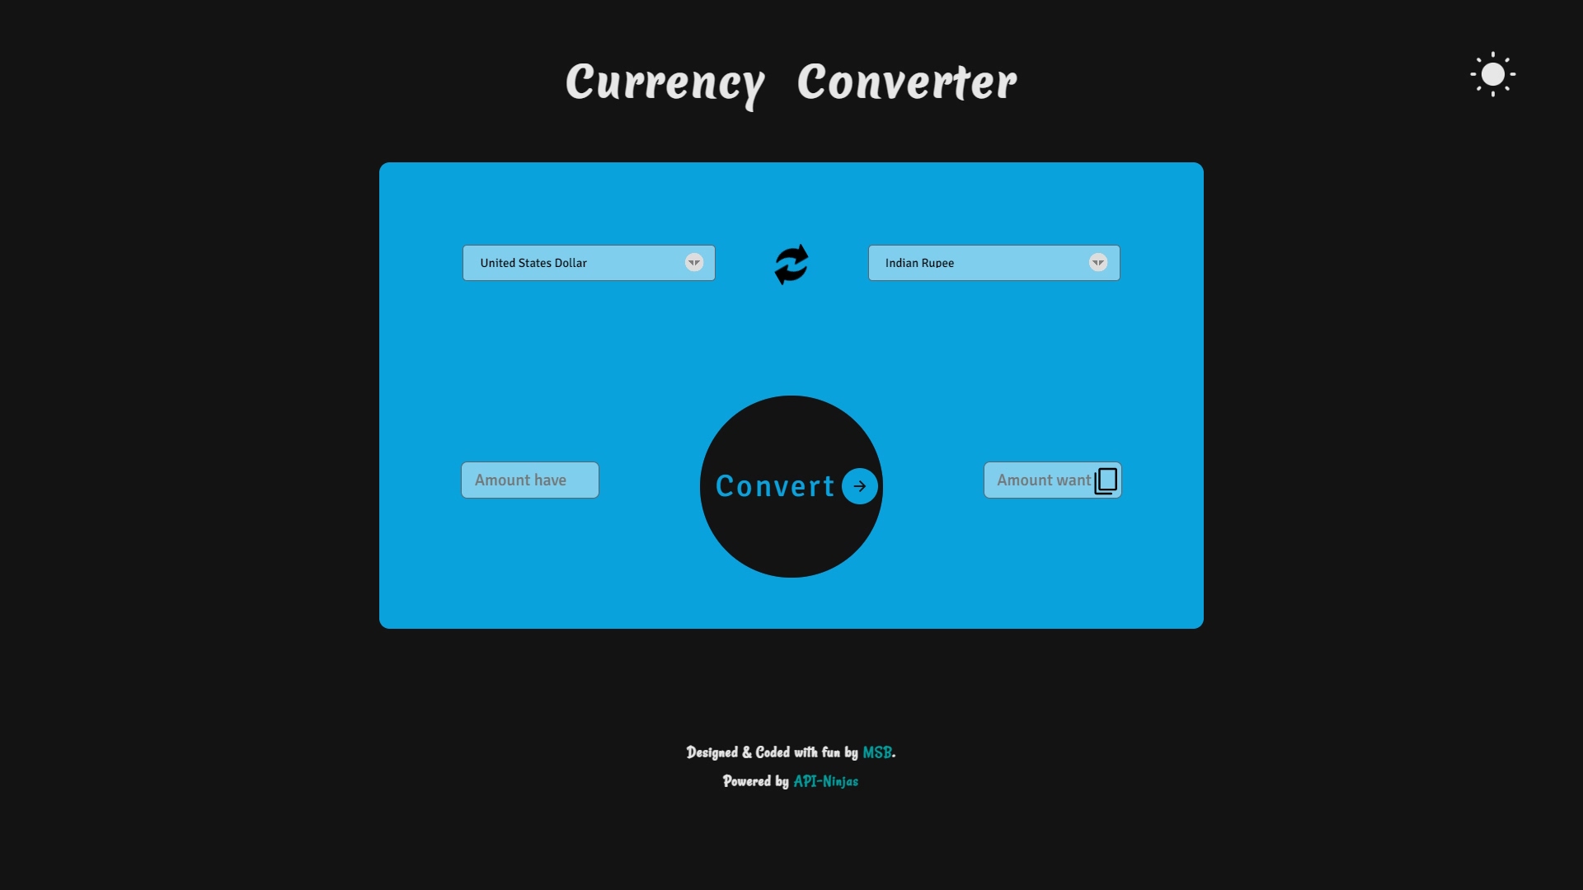The width and height of the screenshot is (1583, 890).
Task: Toggle light/dark mode sun icon
Action: point(1491,73)
